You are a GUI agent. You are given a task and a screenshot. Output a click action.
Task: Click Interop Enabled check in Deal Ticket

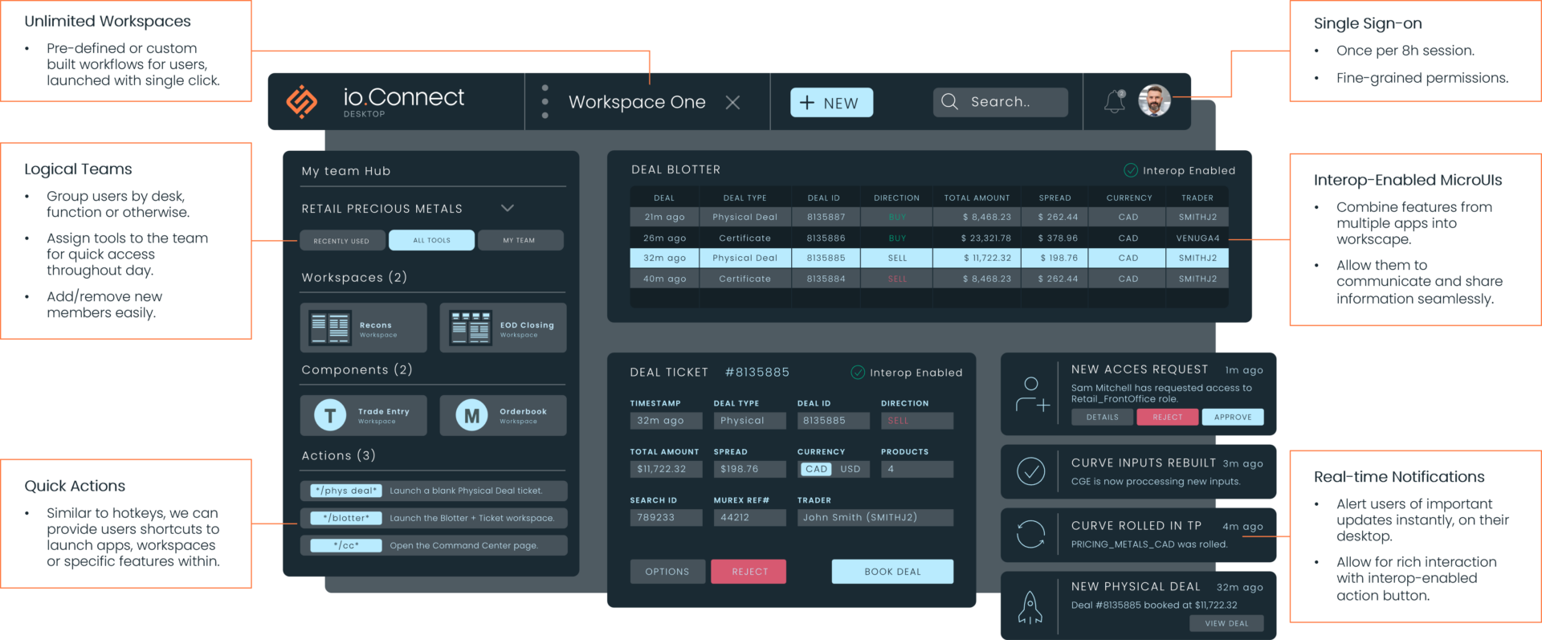click(858, 373)
